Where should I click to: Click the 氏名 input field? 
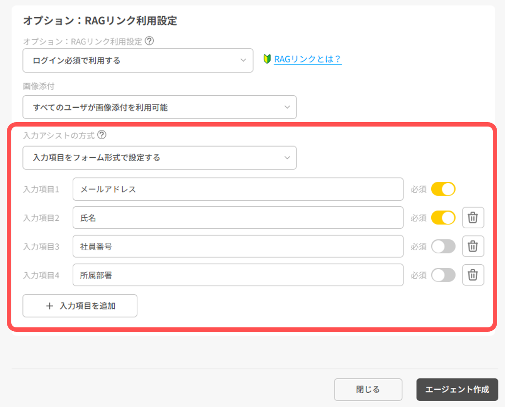click(x=238, y=218)
